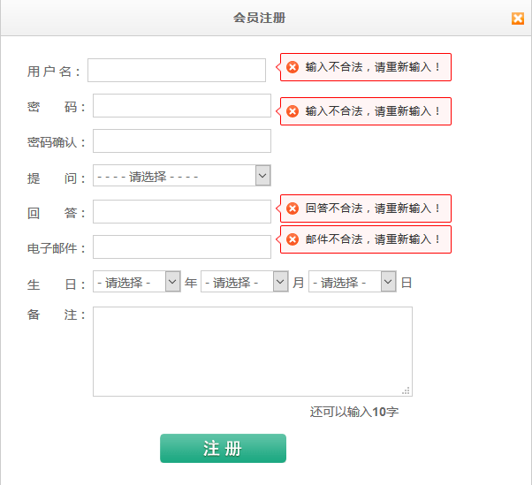Click the 会员注册 title text
This screenshot has width=532, height=485.
[260, 18]
